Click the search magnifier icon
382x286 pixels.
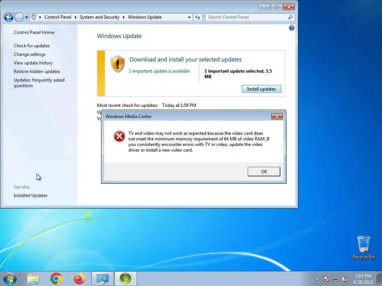pyautogui.click(x=290, y=17)
